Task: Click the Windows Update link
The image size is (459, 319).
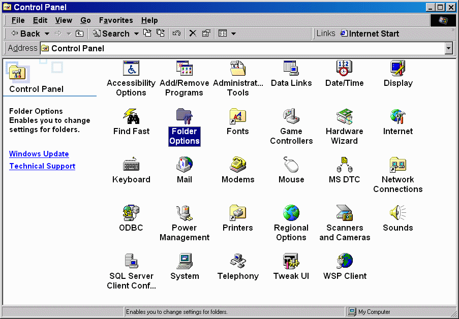Action: point(39,154)
